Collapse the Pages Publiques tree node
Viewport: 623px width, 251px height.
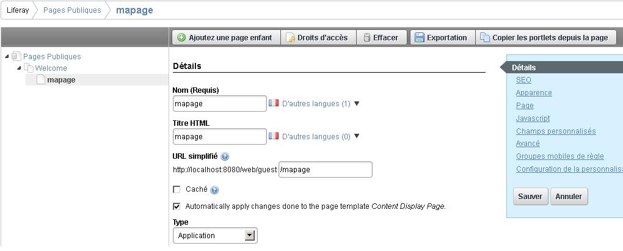[x=7, y=57]
